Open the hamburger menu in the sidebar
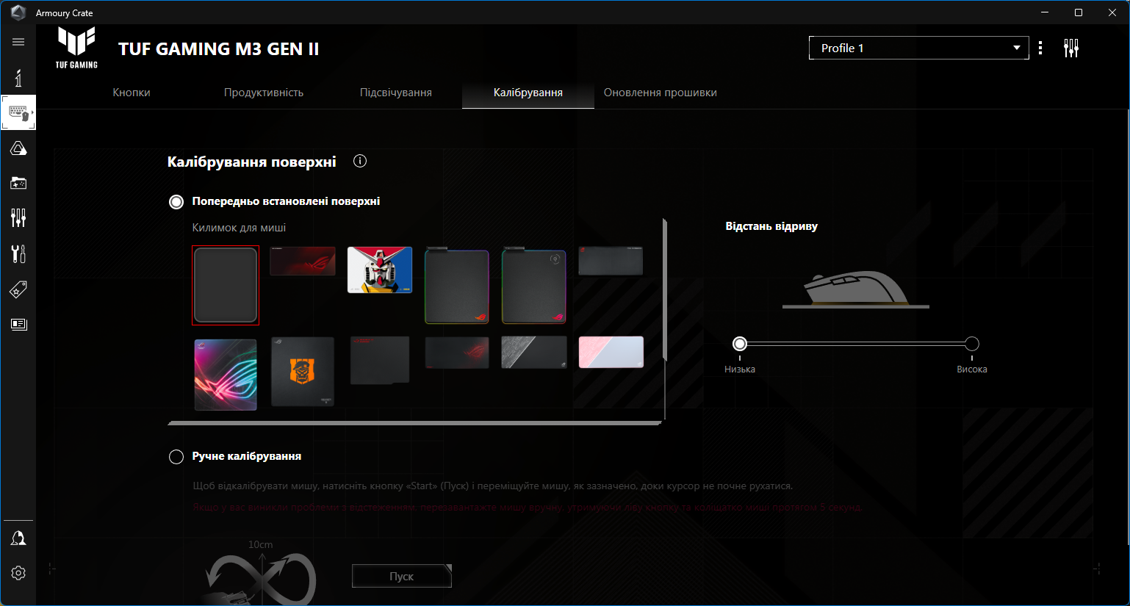 (18, 42)
